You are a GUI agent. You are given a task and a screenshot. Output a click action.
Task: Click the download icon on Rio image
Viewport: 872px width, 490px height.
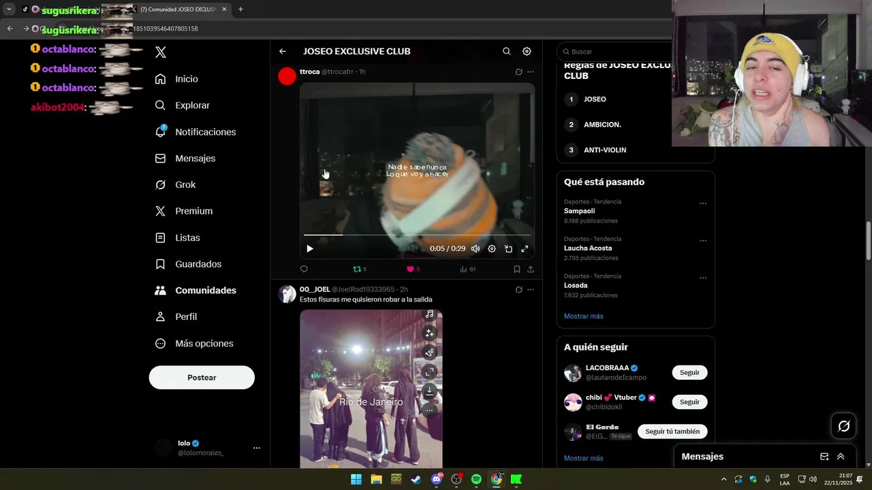(x=429, y=391)
